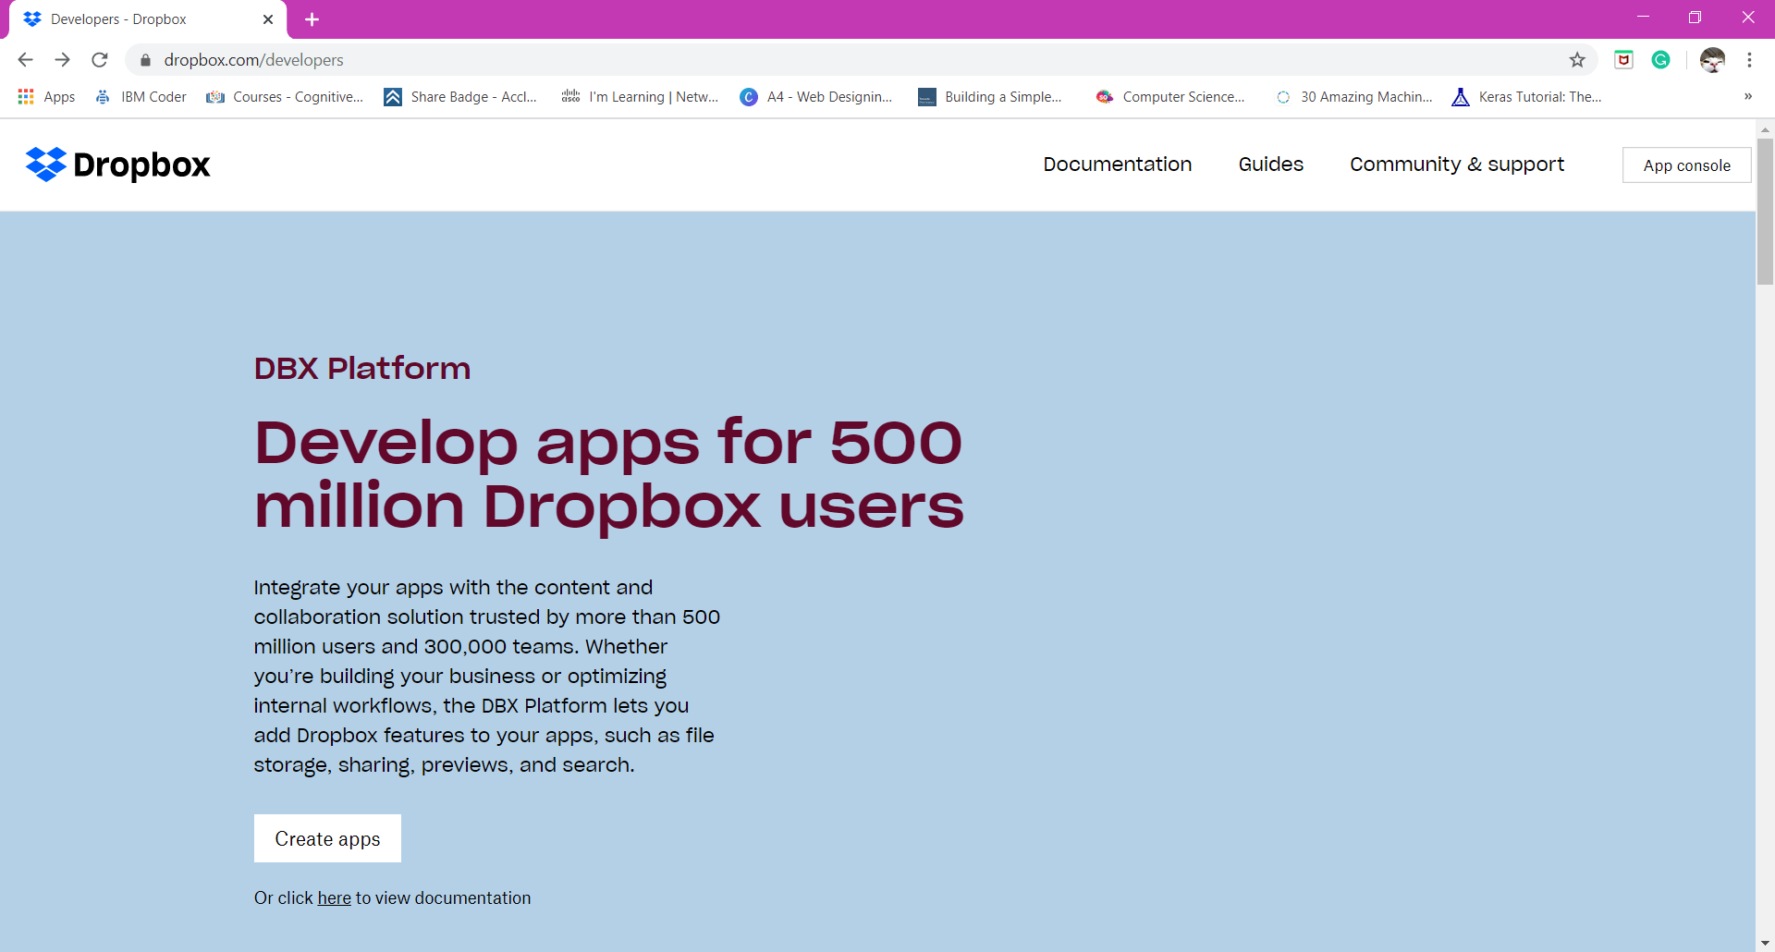Image resolution: width=1775 pixels, height=952 pixels.
Task: Open the Apps shortcut on bookmarks bar
Action: (x=46, y=96)
